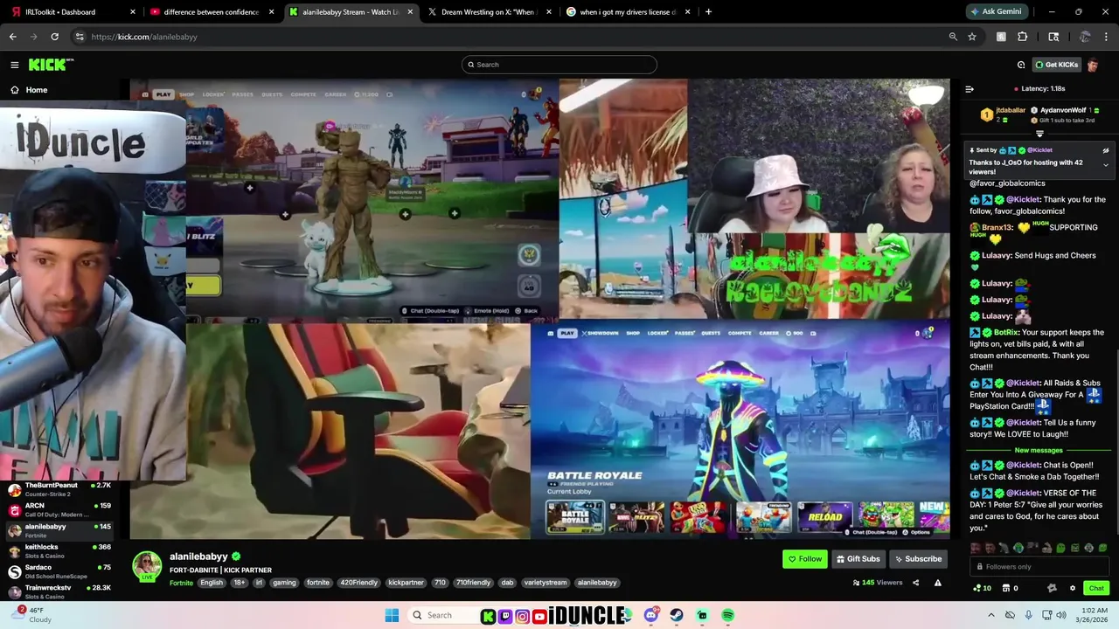Click @Kicklet username in VERSE OF THE DAY message
This screenshot has height=629, width=1119.
tap(1023, 494)
